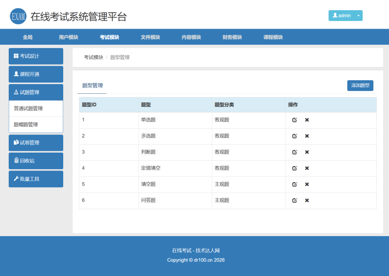Select 考试模块 in navigation bar

click(109, 37)
